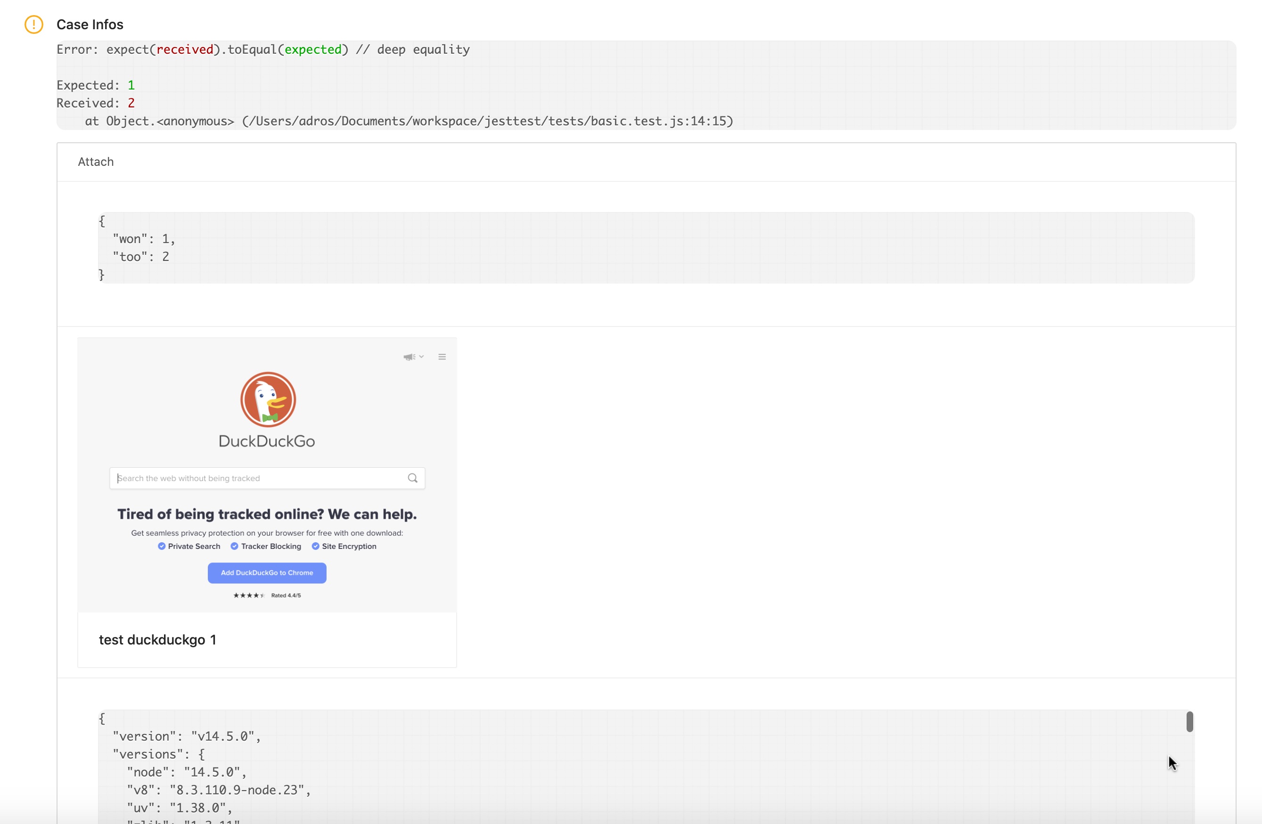
Task: Click the Rated 4.4/5 label
Action: pos(286,596)
